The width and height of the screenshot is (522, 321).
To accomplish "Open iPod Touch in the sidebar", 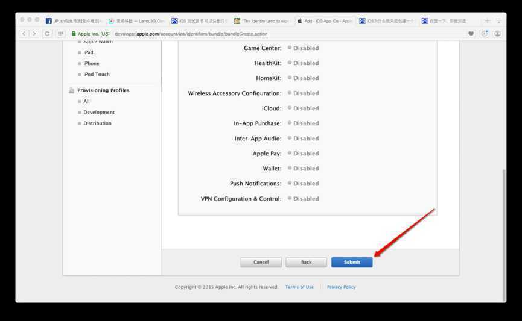I will [97, 75].
